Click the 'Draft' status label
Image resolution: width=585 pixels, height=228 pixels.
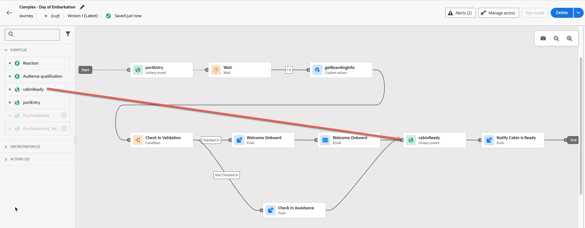click(55, 16)
